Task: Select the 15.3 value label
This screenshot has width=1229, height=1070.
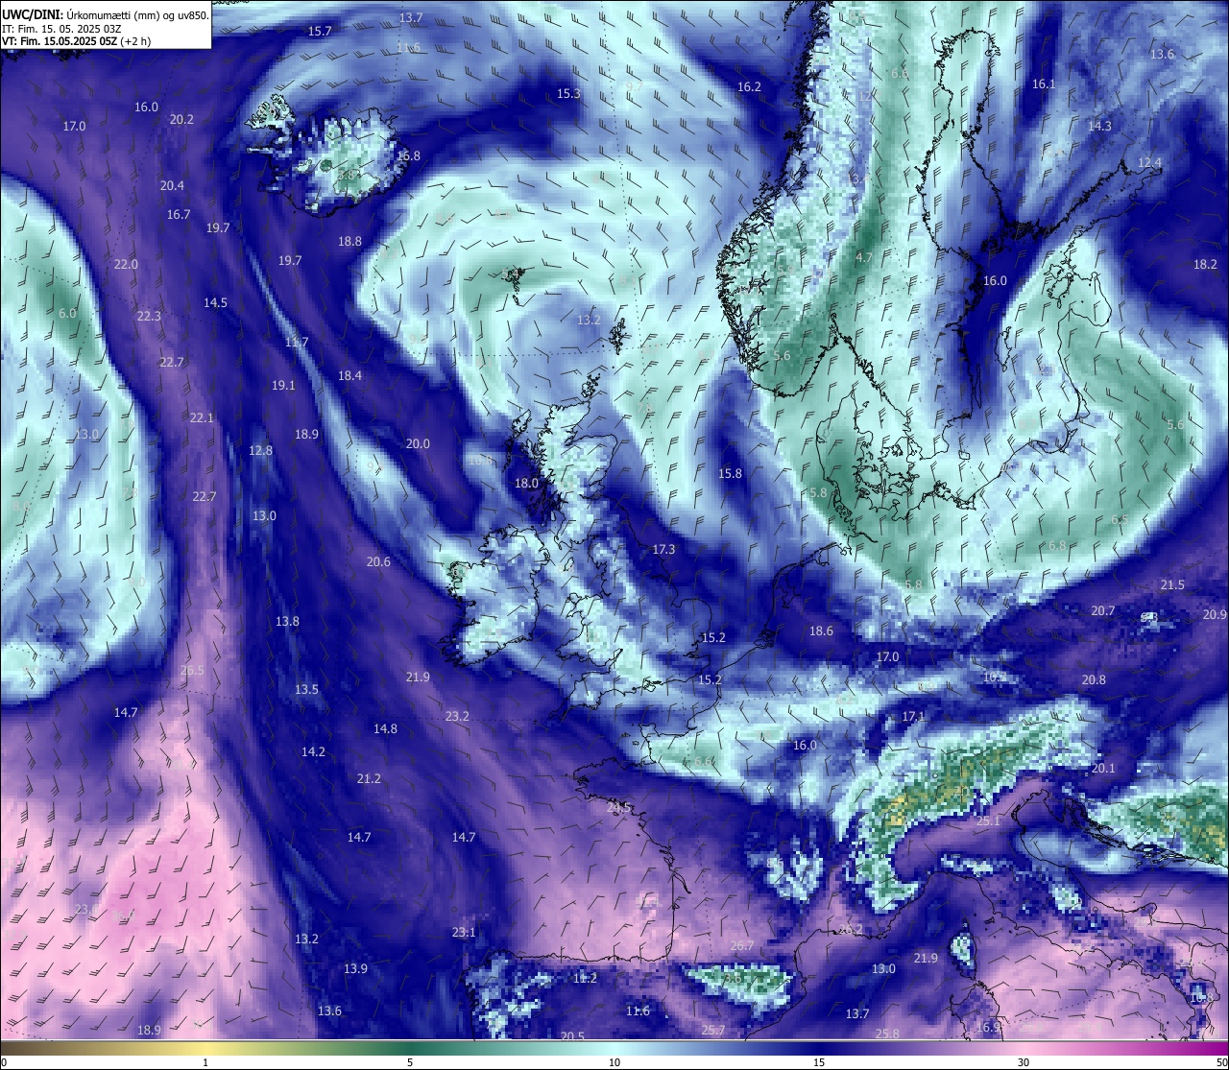Action: tap(568, 94)
